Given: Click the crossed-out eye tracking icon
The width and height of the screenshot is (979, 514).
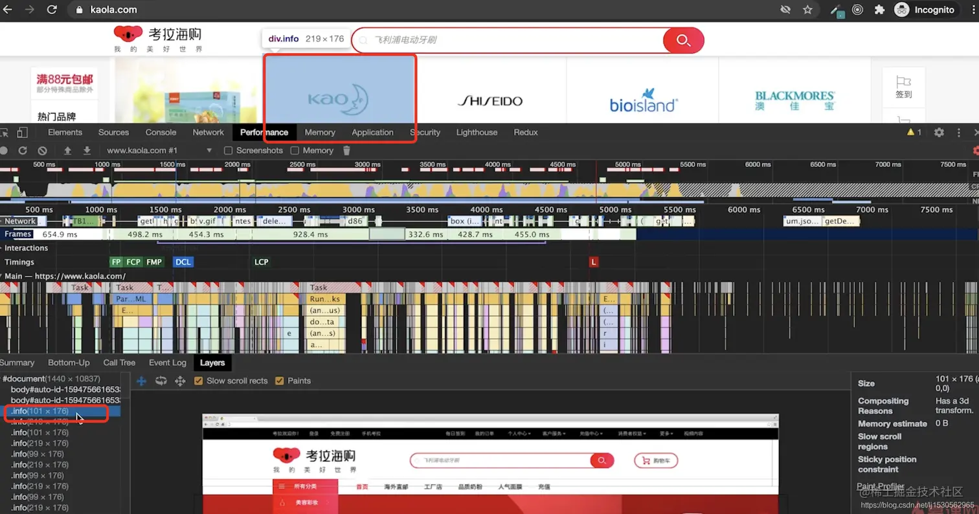Looking at the screenshot, I should coord(785,10).
